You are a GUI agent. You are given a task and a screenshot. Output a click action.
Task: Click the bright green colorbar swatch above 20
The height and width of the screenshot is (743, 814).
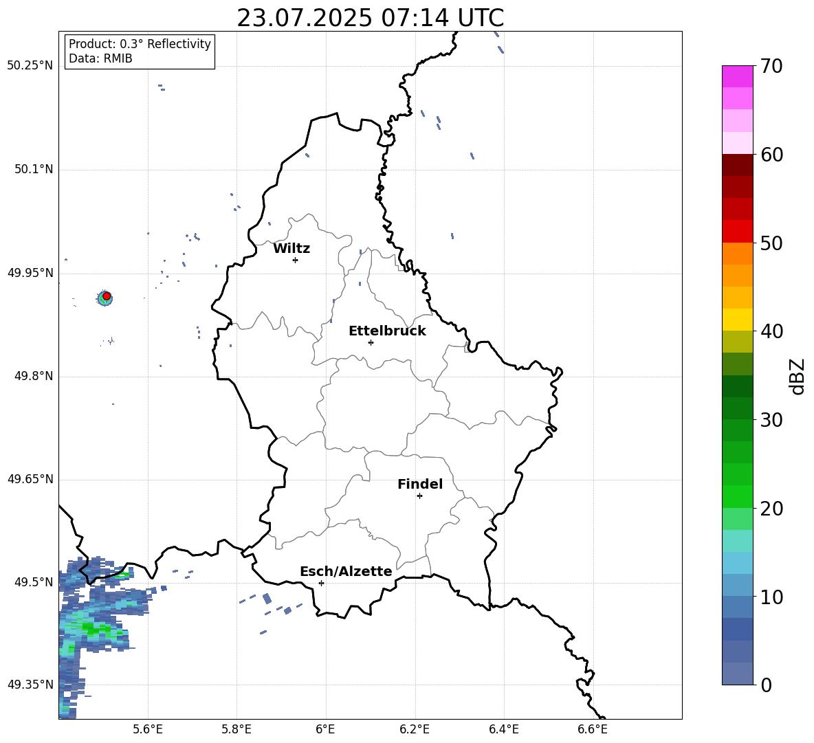(737, 496)
